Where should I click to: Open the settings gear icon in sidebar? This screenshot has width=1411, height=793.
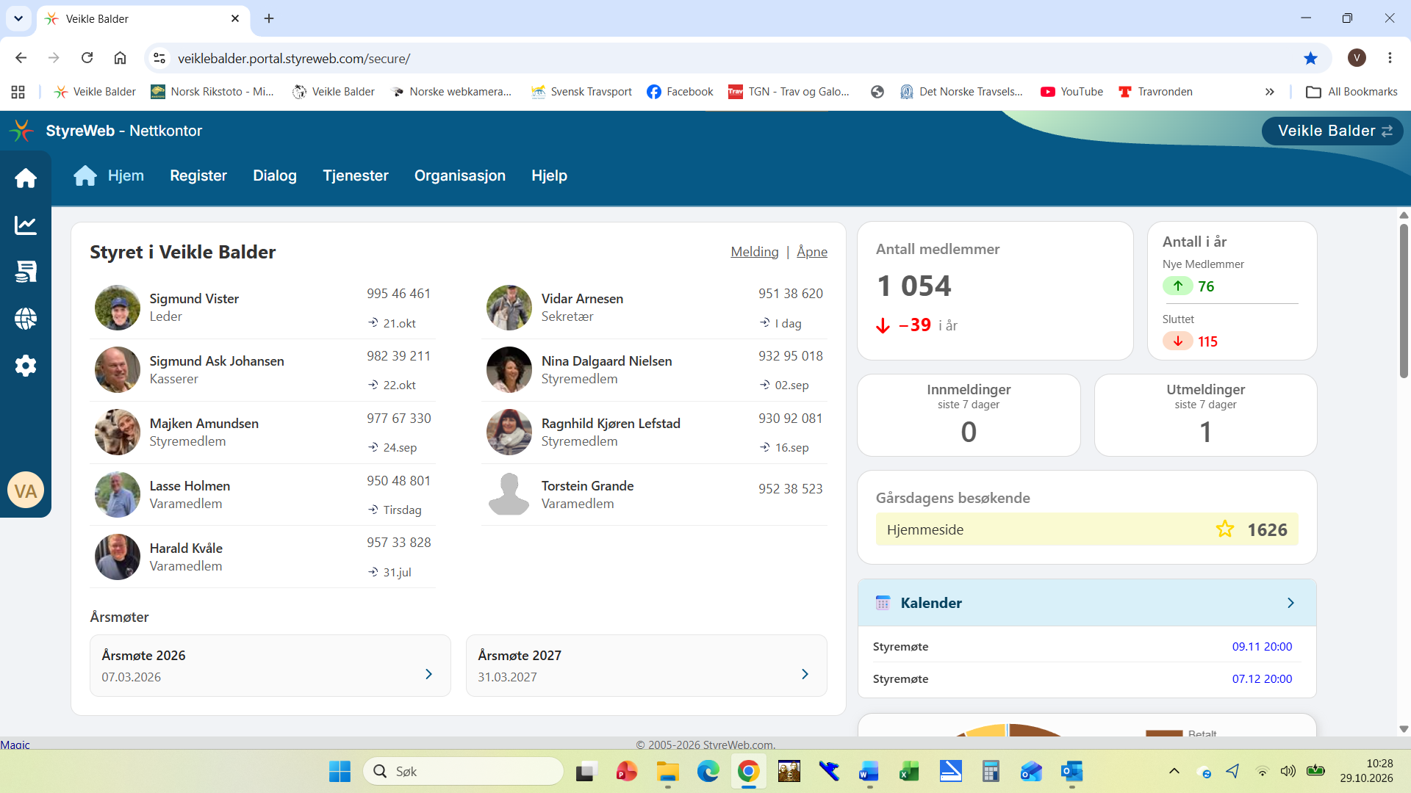[x=26, y=366]
